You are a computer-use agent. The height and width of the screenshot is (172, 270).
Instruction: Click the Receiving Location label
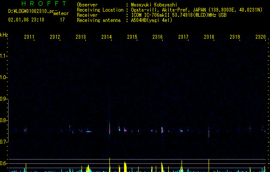(100, 10)
